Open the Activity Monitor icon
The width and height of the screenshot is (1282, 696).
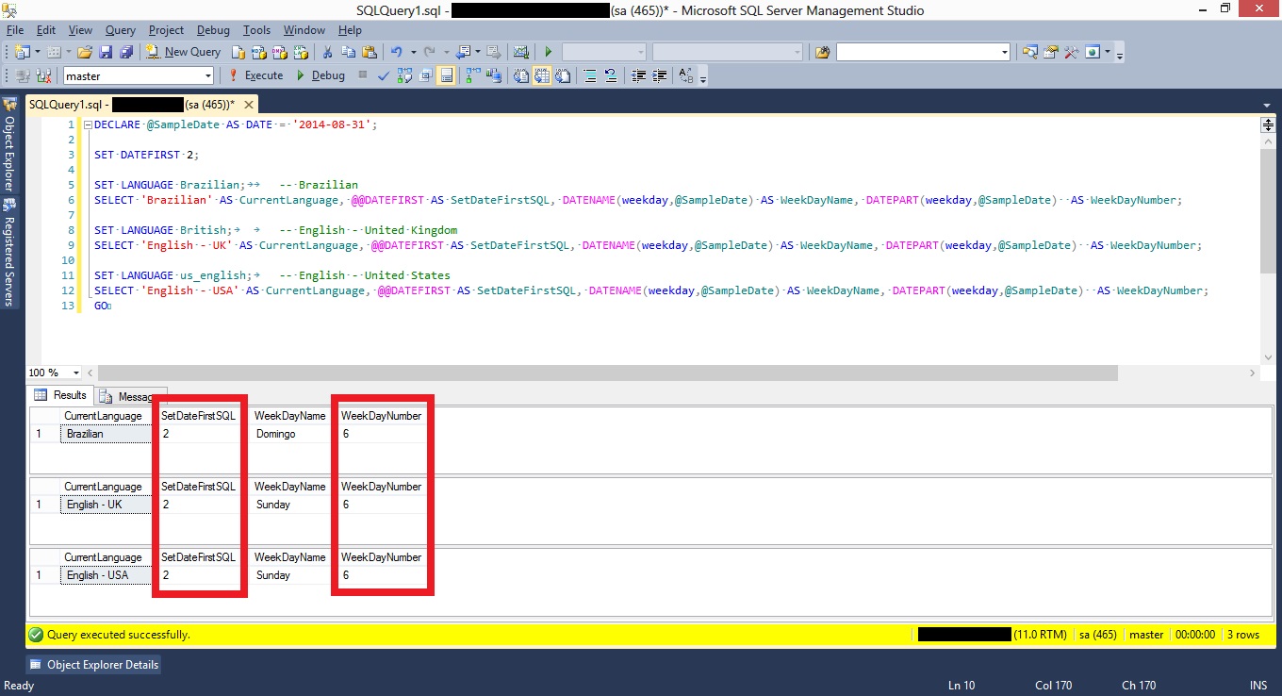[520, 52]
